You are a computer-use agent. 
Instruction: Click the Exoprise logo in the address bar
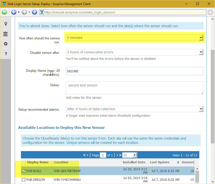click(42, 12)
